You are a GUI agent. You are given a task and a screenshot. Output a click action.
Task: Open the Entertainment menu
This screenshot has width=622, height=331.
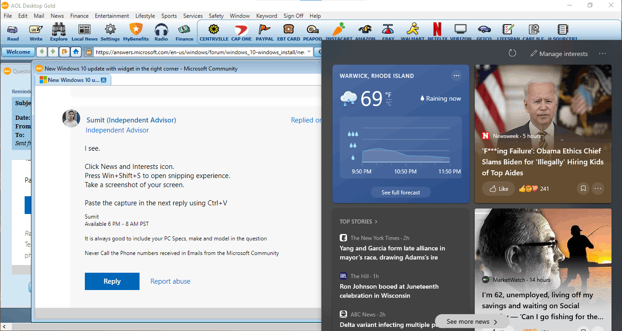click(112, 15)
